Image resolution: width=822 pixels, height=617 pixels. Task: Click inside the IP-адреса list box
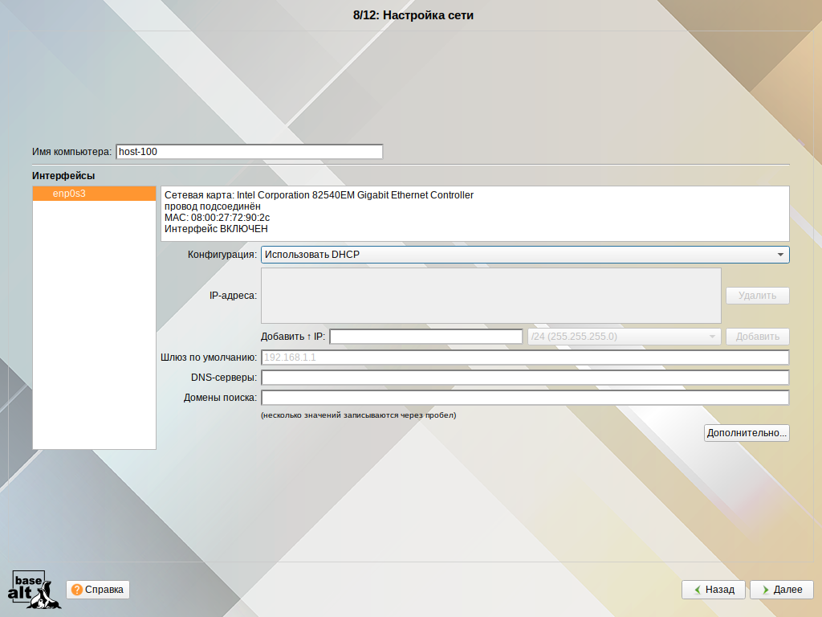pos(490,296)
